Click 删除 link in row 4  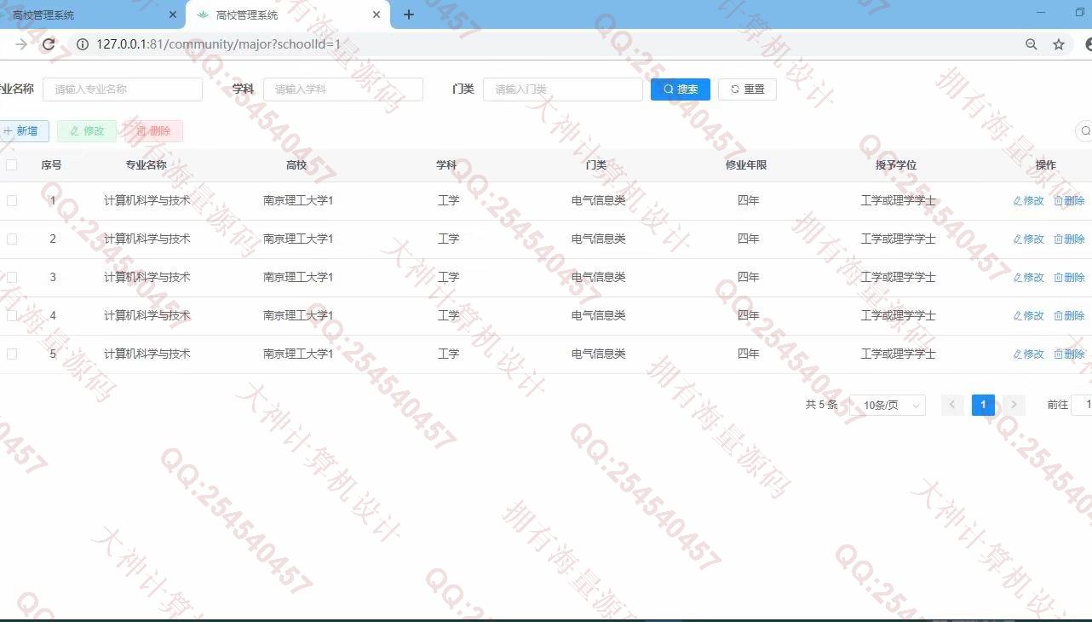[x=1069, y=316]
